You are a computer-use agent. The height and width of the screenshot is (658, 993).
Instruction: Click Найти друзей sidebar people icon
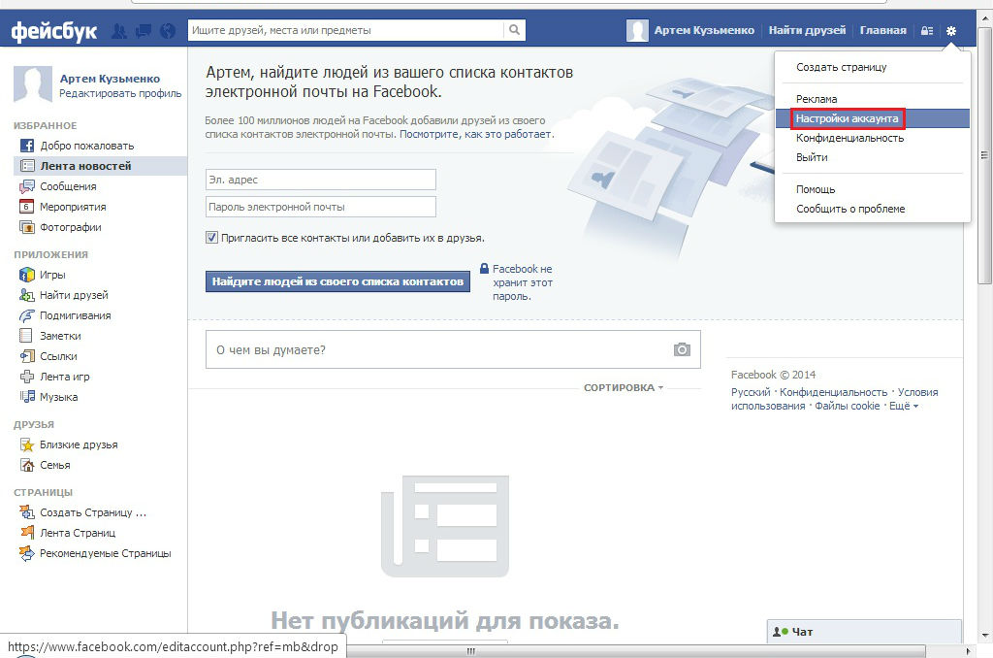[26, 295]
